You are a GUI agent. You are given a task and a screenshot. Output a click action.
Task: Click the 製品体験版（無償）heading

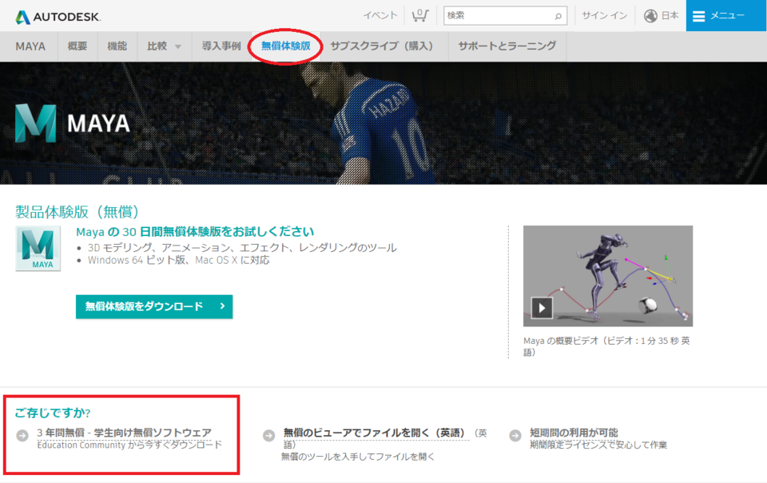coord(77,212)
